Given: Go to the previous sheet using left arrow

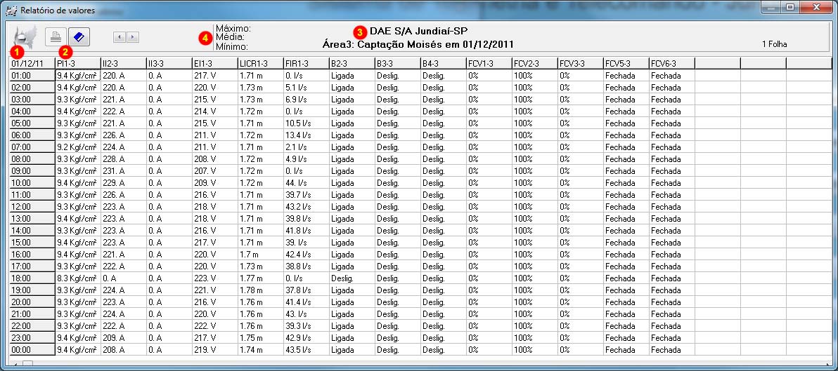Looking at the screenshot, I should click(120, 36).
